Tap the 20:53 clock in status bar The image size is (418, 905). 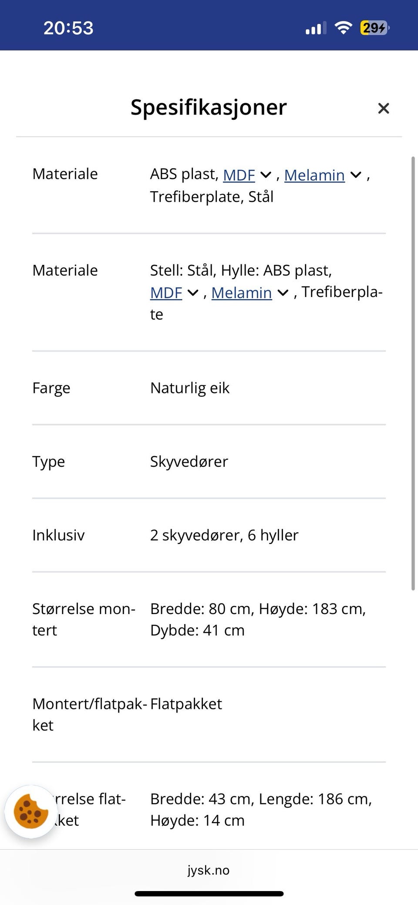point(68,28)
